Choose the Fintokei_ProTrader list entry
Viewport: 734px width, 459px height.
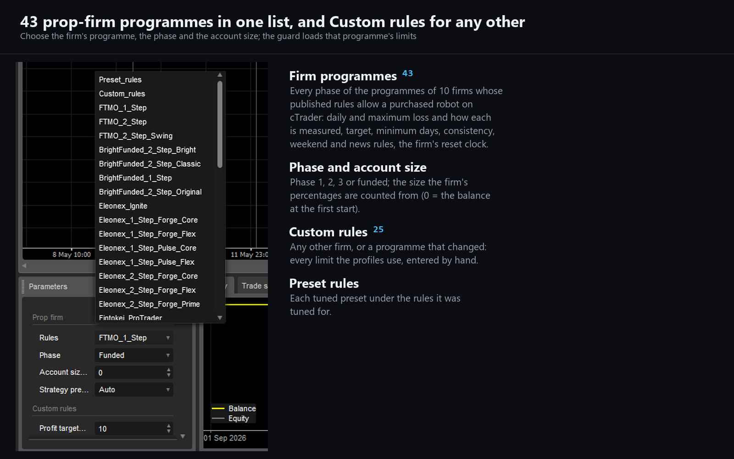[156, 317]
